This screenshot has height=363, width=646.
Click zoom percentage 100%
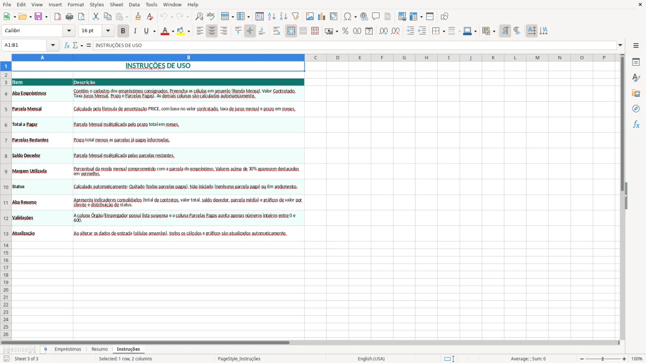click(x=637, y=359)
